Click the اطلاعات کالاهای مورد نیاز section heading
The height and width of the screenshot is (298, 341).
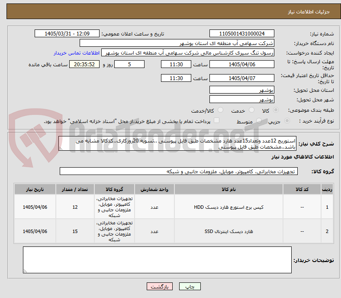[x=302, y=157]
